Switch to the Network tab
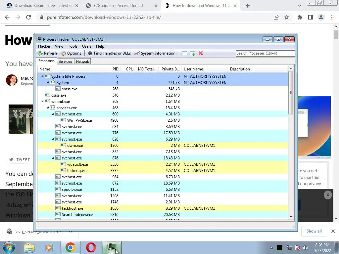Image resolution: width=339 pixels, height=254 pixels. (x=82, y=62)
